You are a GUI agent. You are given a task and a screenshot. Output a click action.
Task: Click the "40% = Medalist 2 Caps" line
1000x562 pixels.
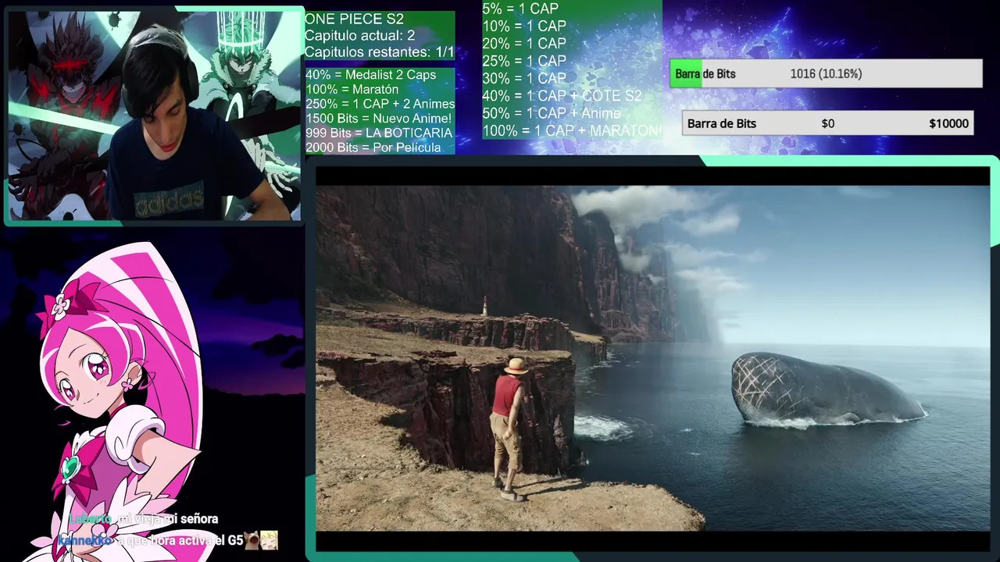[x=370, y=75]
